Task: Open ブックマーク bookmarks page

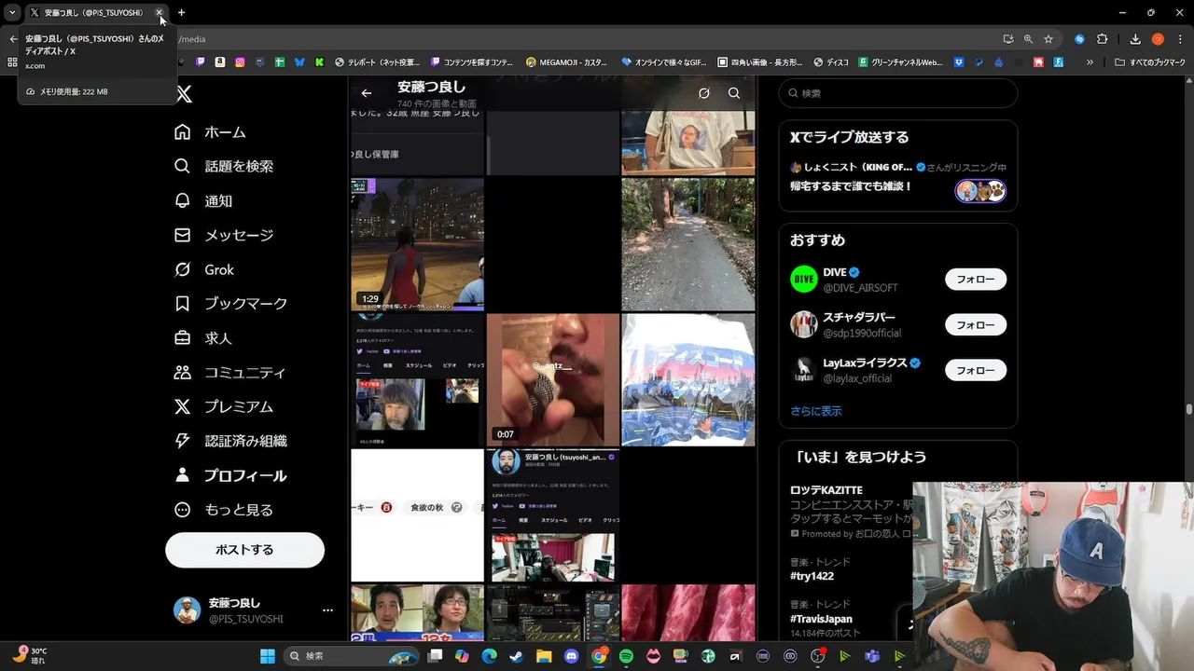Action: pyautogui.click(x=230, y=304)
